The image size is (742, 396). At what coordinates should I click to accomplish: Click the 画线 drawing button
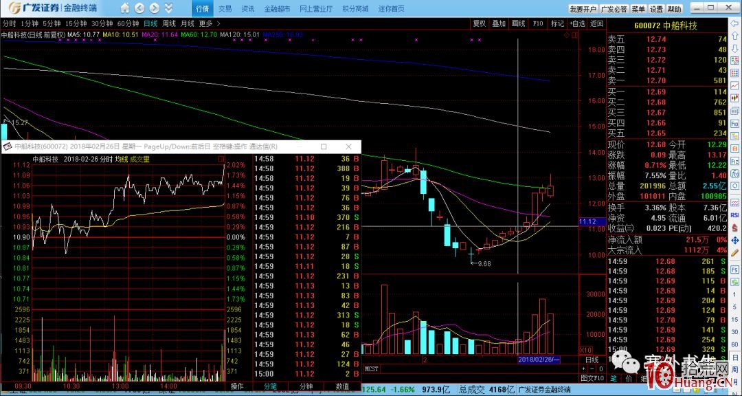point(519,23)
